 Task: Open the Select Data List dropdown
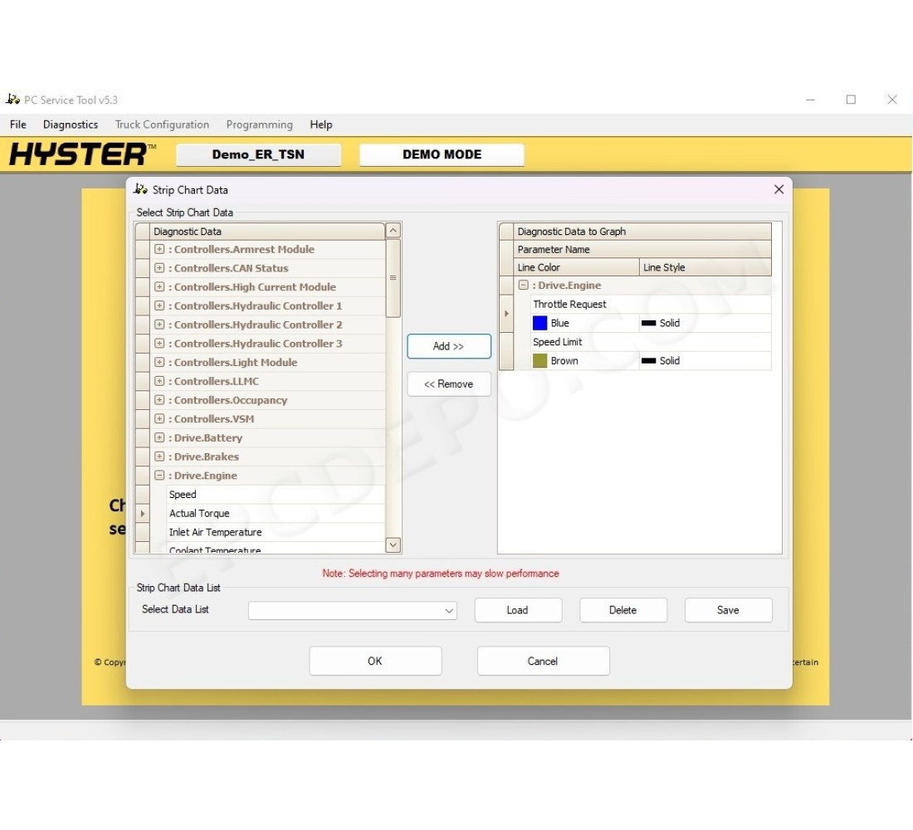(x=451, y=610)
